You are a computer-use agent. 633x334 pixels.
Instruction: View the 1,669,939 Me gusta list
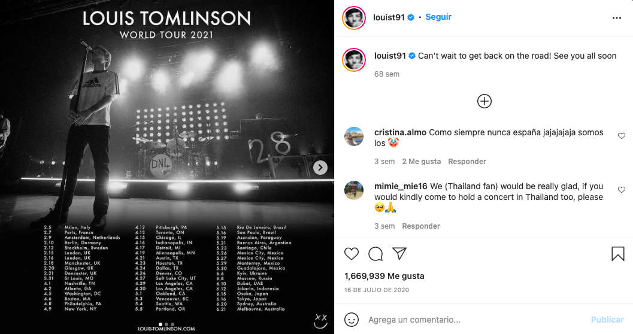[x=384, y=276]
